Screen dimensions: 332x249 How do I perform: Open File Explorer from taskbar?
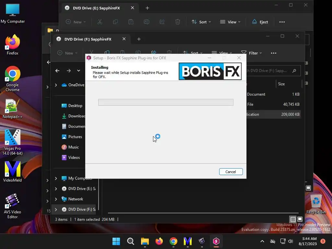click(145, 241)
